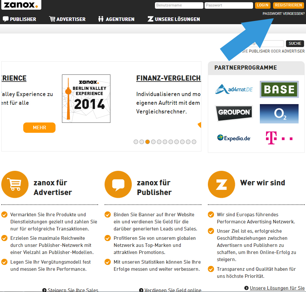Click the MEHR button in the carousel

tap(39, 128)
